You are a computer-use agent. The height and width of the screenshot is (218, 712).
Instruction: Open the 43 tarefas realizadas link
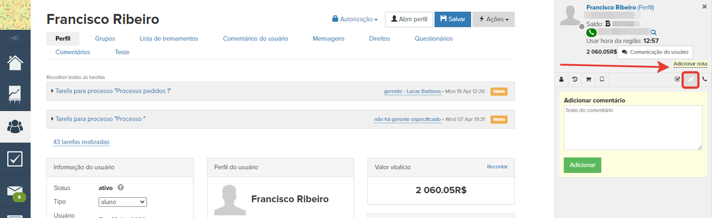[81, 142]
